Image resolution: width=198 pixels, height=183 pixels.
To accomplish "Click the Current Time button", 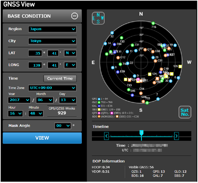I will coord(60,79).
